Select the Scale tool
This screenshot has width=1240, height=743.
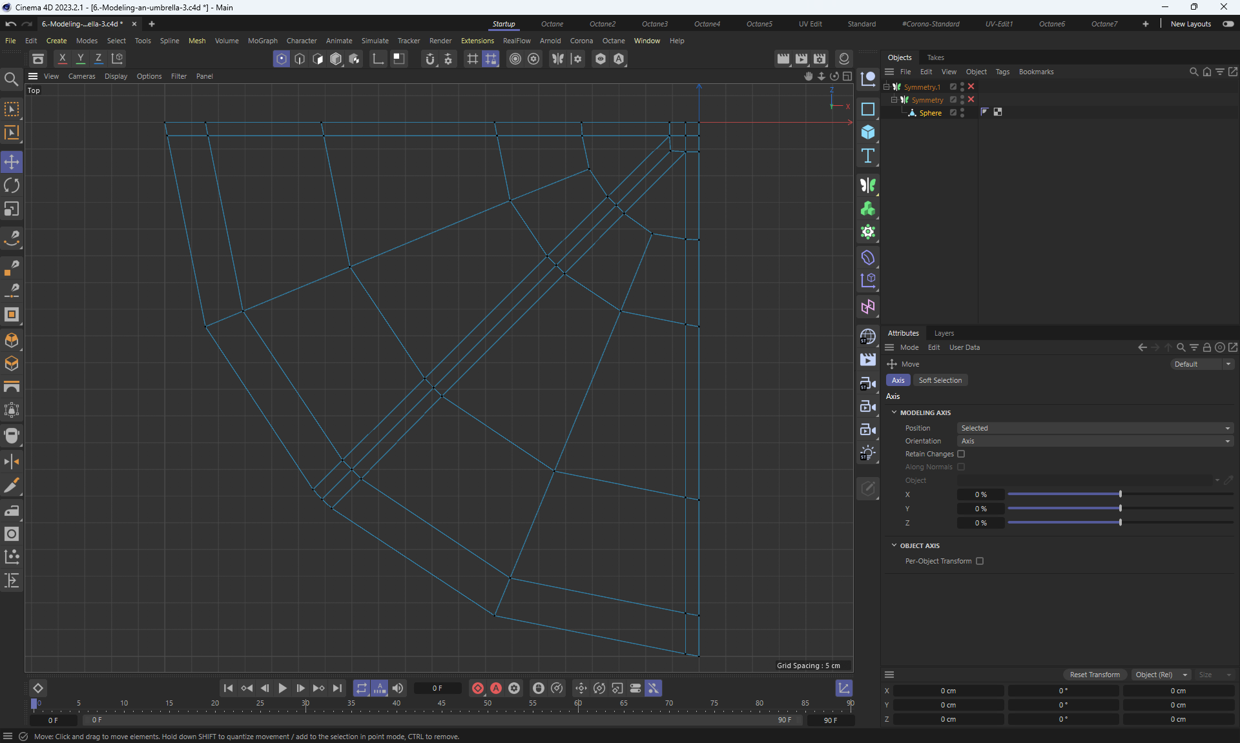[x=12, y=209]
